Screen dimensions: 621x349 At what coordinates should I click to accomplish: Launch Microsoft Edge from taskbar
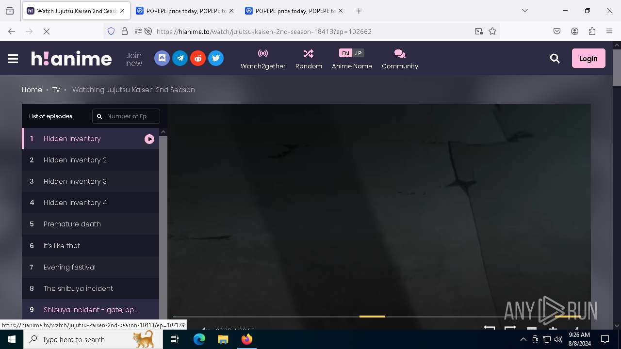click(199, 339)
